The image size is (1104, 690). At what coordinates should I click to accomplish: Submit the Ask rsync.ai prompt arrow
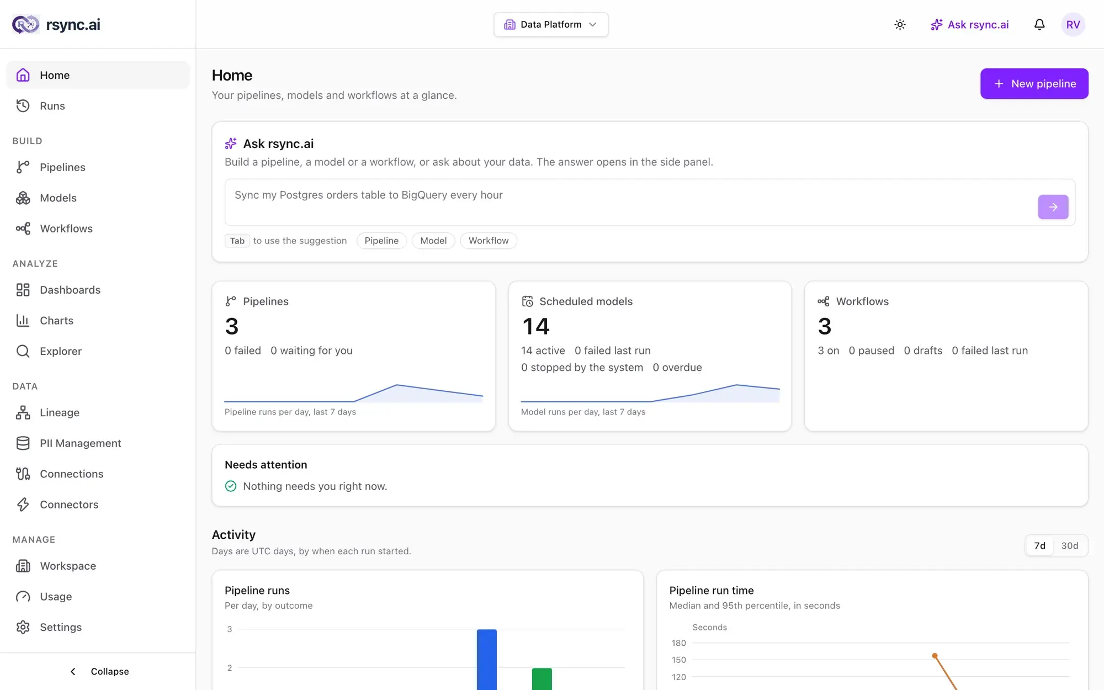pyautogui.click(x=1053, y=207)
